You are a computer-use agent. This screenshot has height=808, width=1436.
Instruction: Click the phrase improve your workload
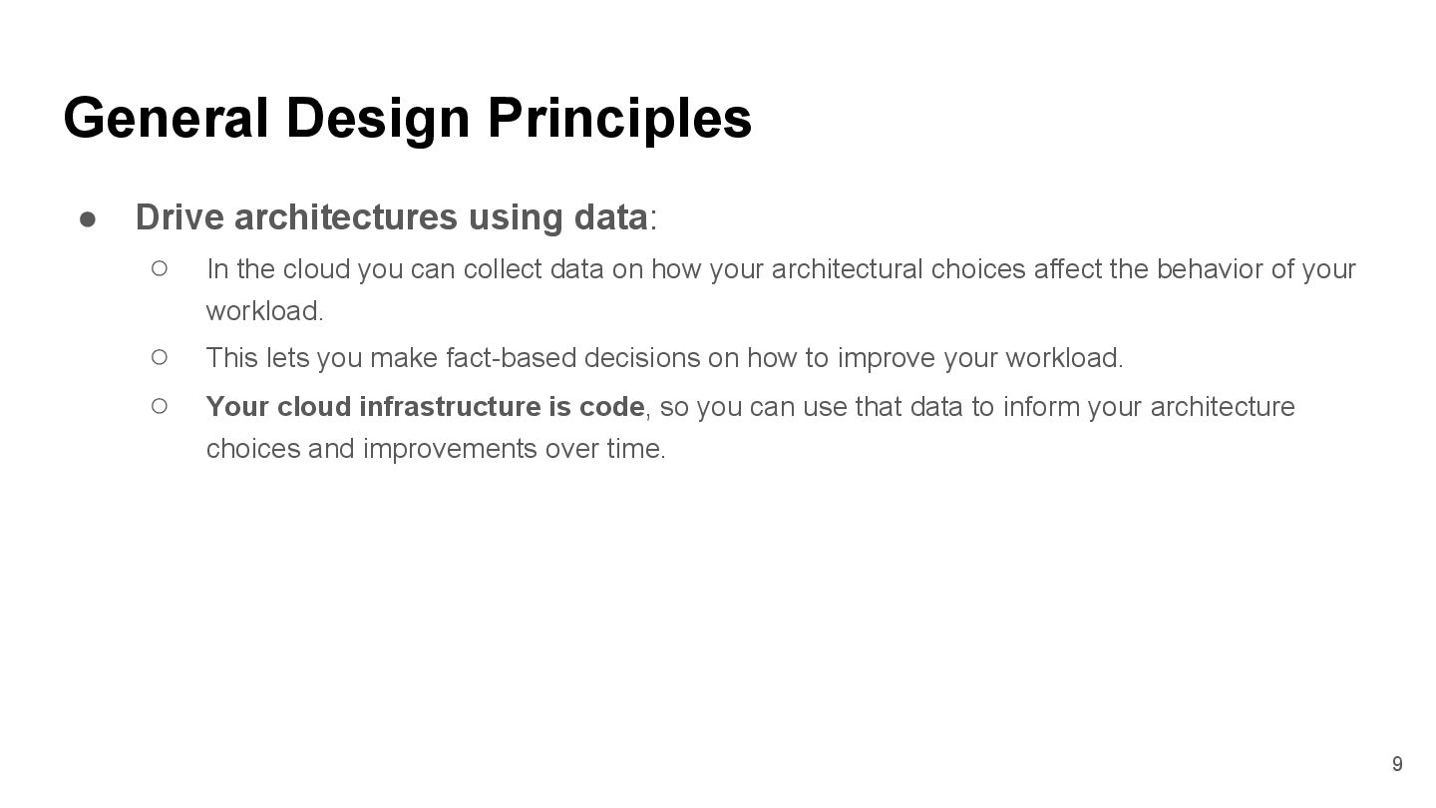point(979,357)
